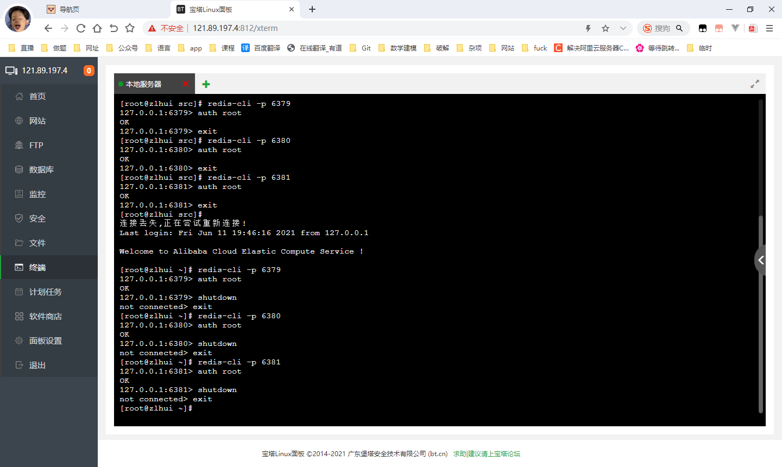The height and width of the screenshot is (467, 782).
Task: Close the 本地服务器 terminal tab
Action: pyautogui.click(x=186, y=84)
